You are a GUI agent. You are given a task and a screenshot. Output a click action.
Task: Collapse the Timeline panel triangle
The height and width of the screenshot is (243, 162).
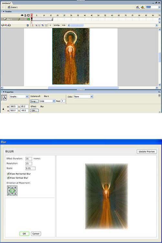4,11
